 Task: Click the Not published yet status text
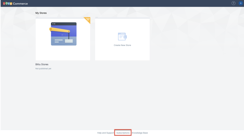pos(41,69)
